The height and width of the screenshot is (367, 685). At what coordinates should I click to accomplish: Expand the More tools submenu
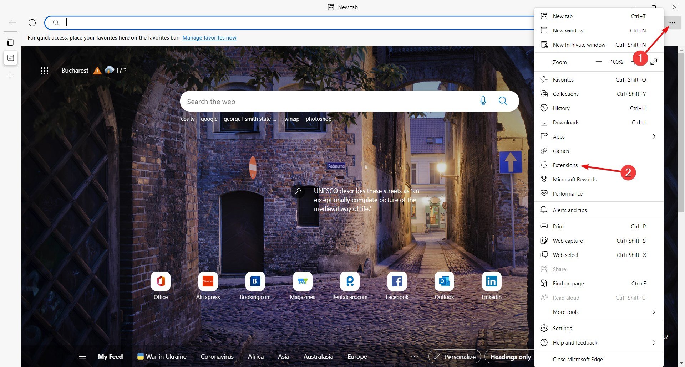[x=599, y=312]
